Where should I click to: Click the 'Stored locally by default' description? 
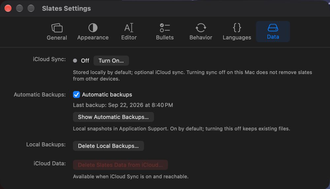tap(192, 76)
